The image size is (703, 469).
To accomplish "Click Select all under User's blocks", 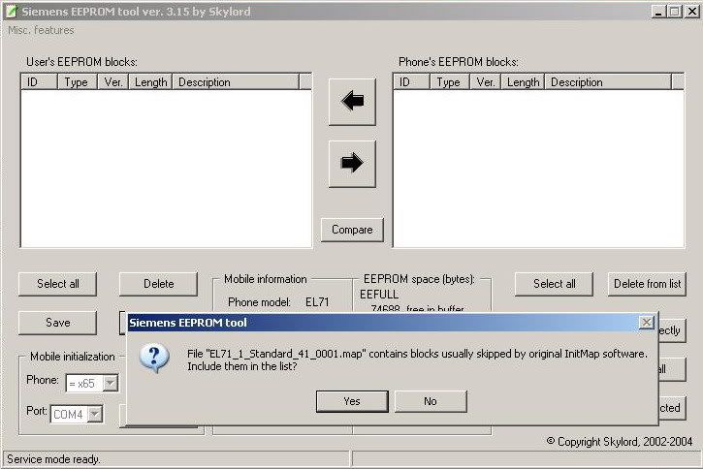I will pyautogui.click(x=58, y=284).
